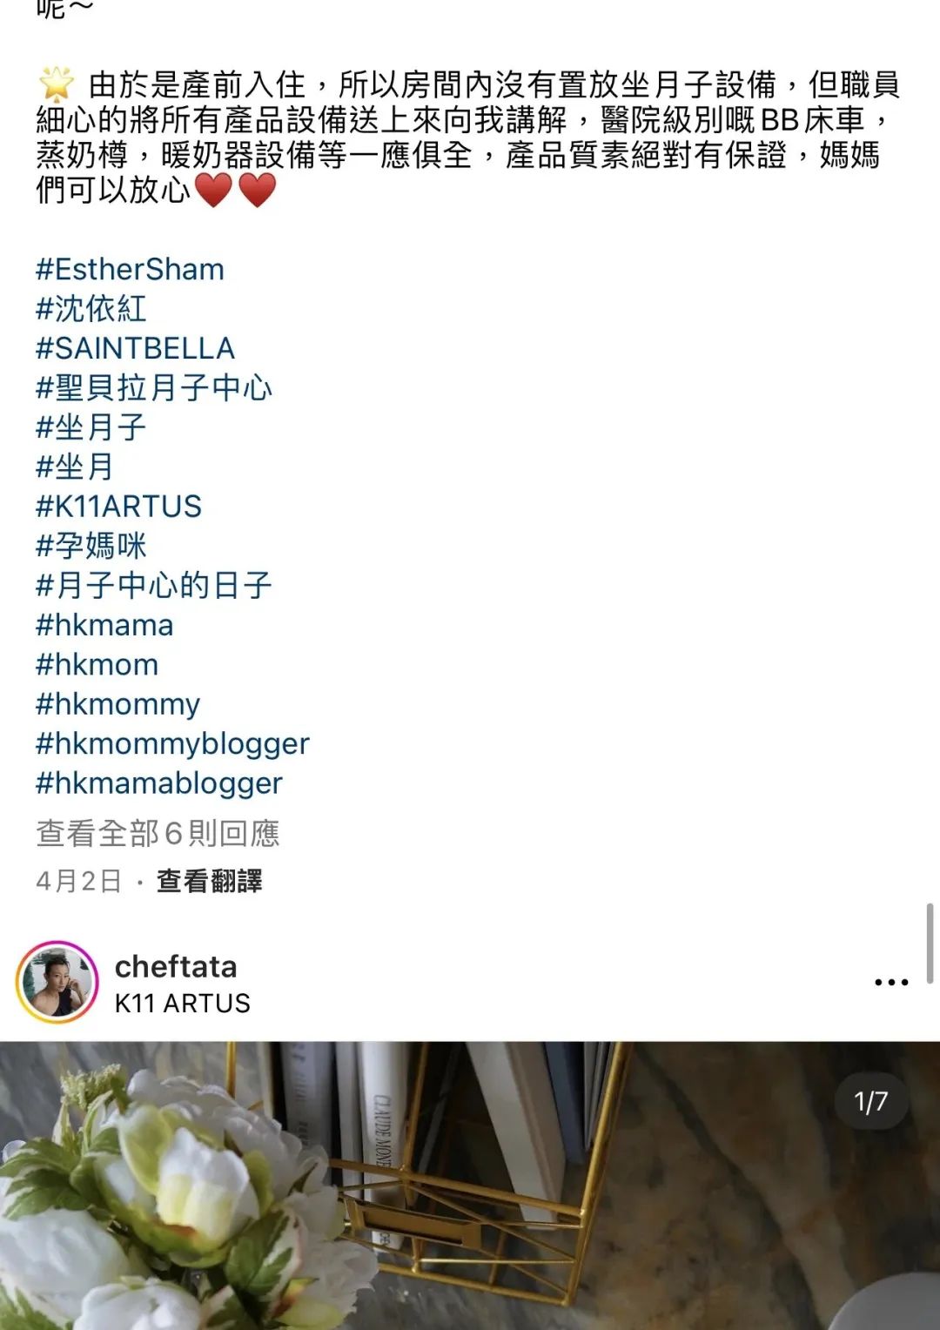Tap 查看翻譯 to translate the caption
The width and height of the screenshot is (940, 1330).
click(209, 881)
